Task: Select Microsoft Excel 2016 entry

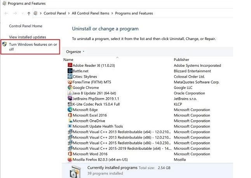Action: (x=90, y=115)
